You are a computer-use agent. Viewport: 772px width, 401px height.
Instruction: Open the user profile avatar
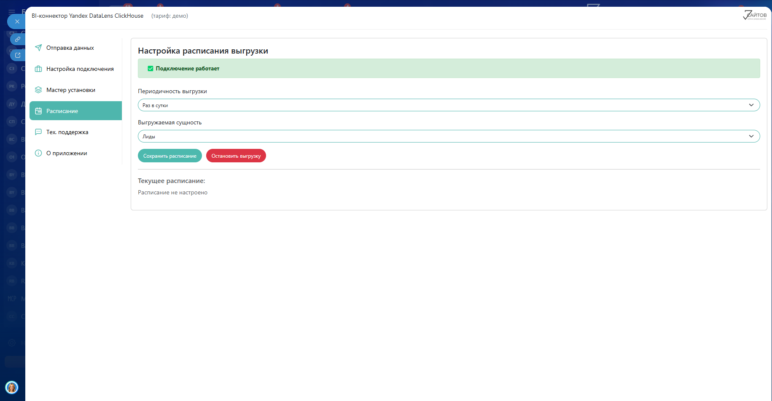[x=12, y=387]
